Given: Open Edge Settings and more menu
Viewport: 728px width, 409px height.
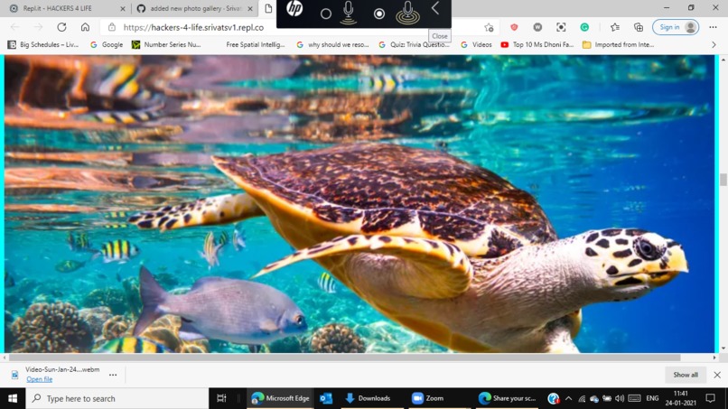Looking at the screenshot, I should point(714,27).
